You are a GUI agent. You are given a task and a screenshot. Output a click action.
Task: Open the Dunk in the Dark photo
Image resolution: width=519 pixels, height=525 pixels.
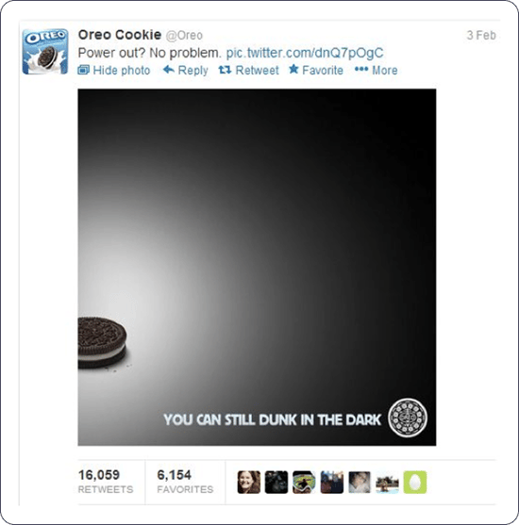tap(258, 267)
